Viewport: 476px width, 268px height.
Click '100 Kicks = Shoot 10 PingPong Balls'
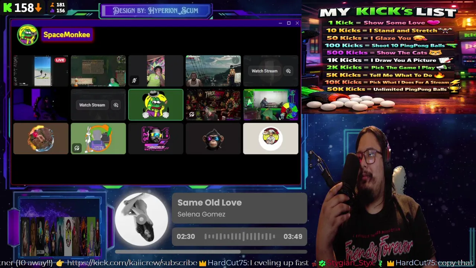[x=390, y=45]
